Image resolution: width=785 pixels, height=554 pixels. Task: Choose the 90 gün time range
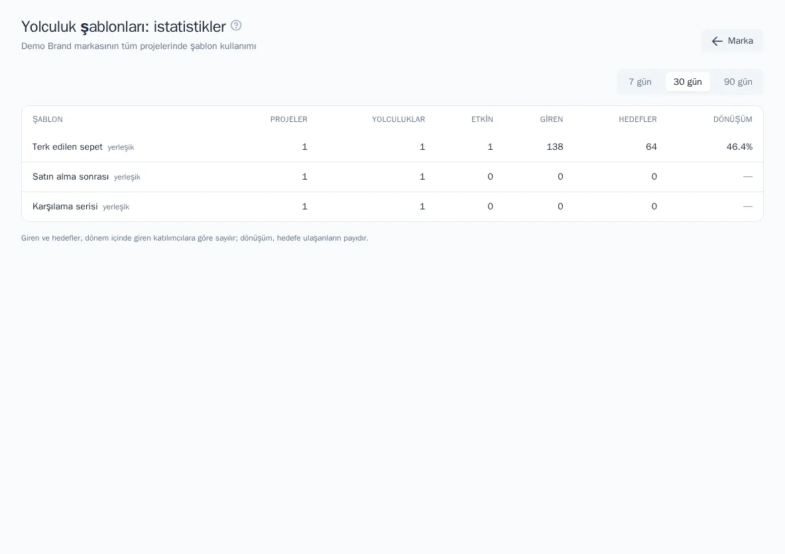pyautogui.click(x=738, y=82)
